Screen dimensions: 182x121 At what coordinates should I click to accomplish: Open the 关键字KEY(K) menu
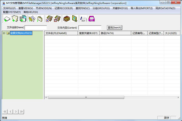coord(120,8)
